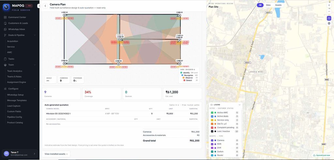Image resolution: width=334 pixels, height=160 pixels.
Task: Uncheck Lost / inactive legend checkbox
Action: tap(212, 131)
